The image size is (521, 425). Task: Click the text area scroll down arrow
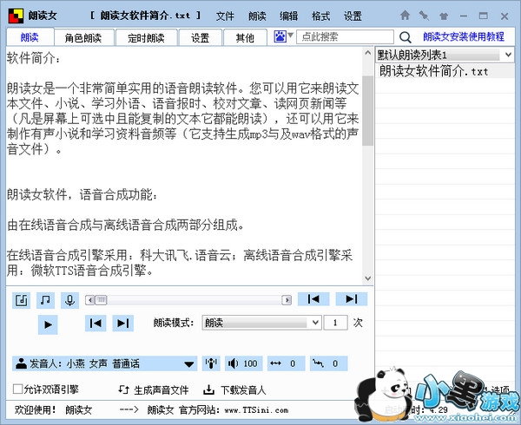tap(367, 278)
